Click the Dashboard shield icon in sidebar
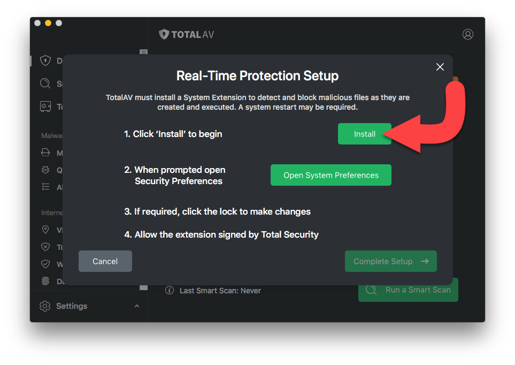515x365 pixels. pyautogui.click(x=45, y=61)
